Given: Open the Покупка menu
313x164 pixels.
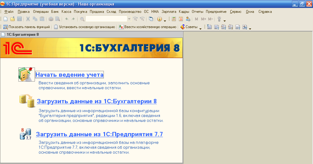Looking at the screenshot, I should 81,12.
